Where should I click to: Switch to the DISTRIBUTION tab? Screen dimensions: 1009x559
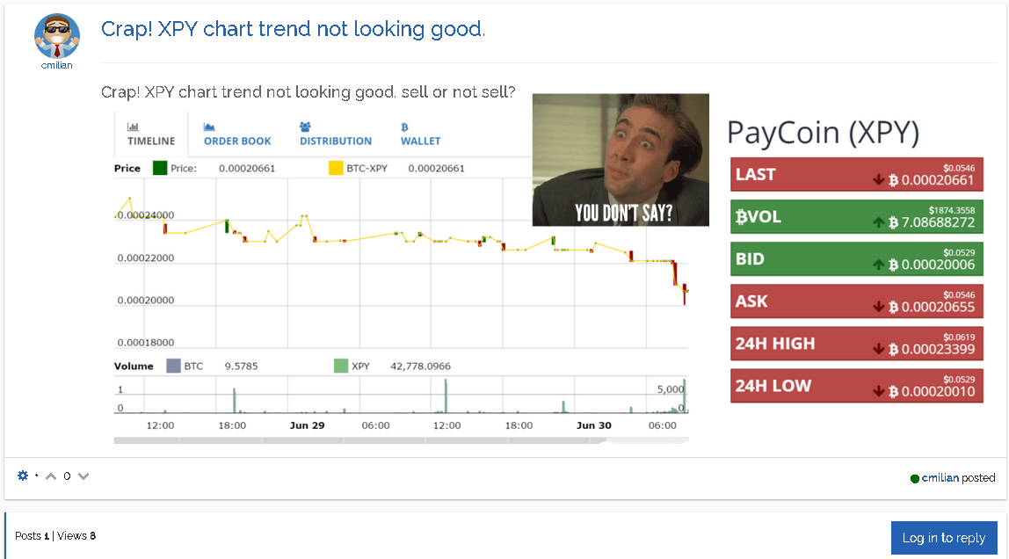click(x=335, y=134)
